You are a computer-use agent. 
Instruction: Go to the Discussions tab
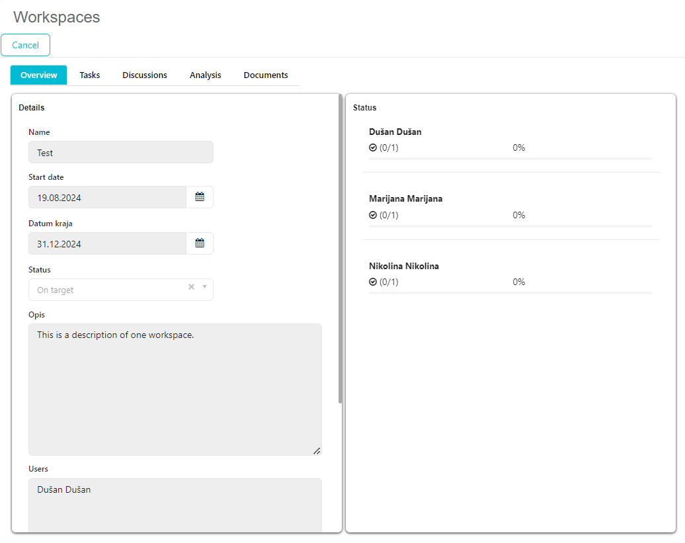pyautogui.click(x=145, y=75)
